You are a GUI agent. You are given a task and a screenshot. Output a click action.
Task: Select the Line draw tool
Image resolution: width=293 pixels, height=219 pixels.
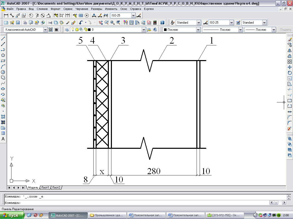[3, 39]
